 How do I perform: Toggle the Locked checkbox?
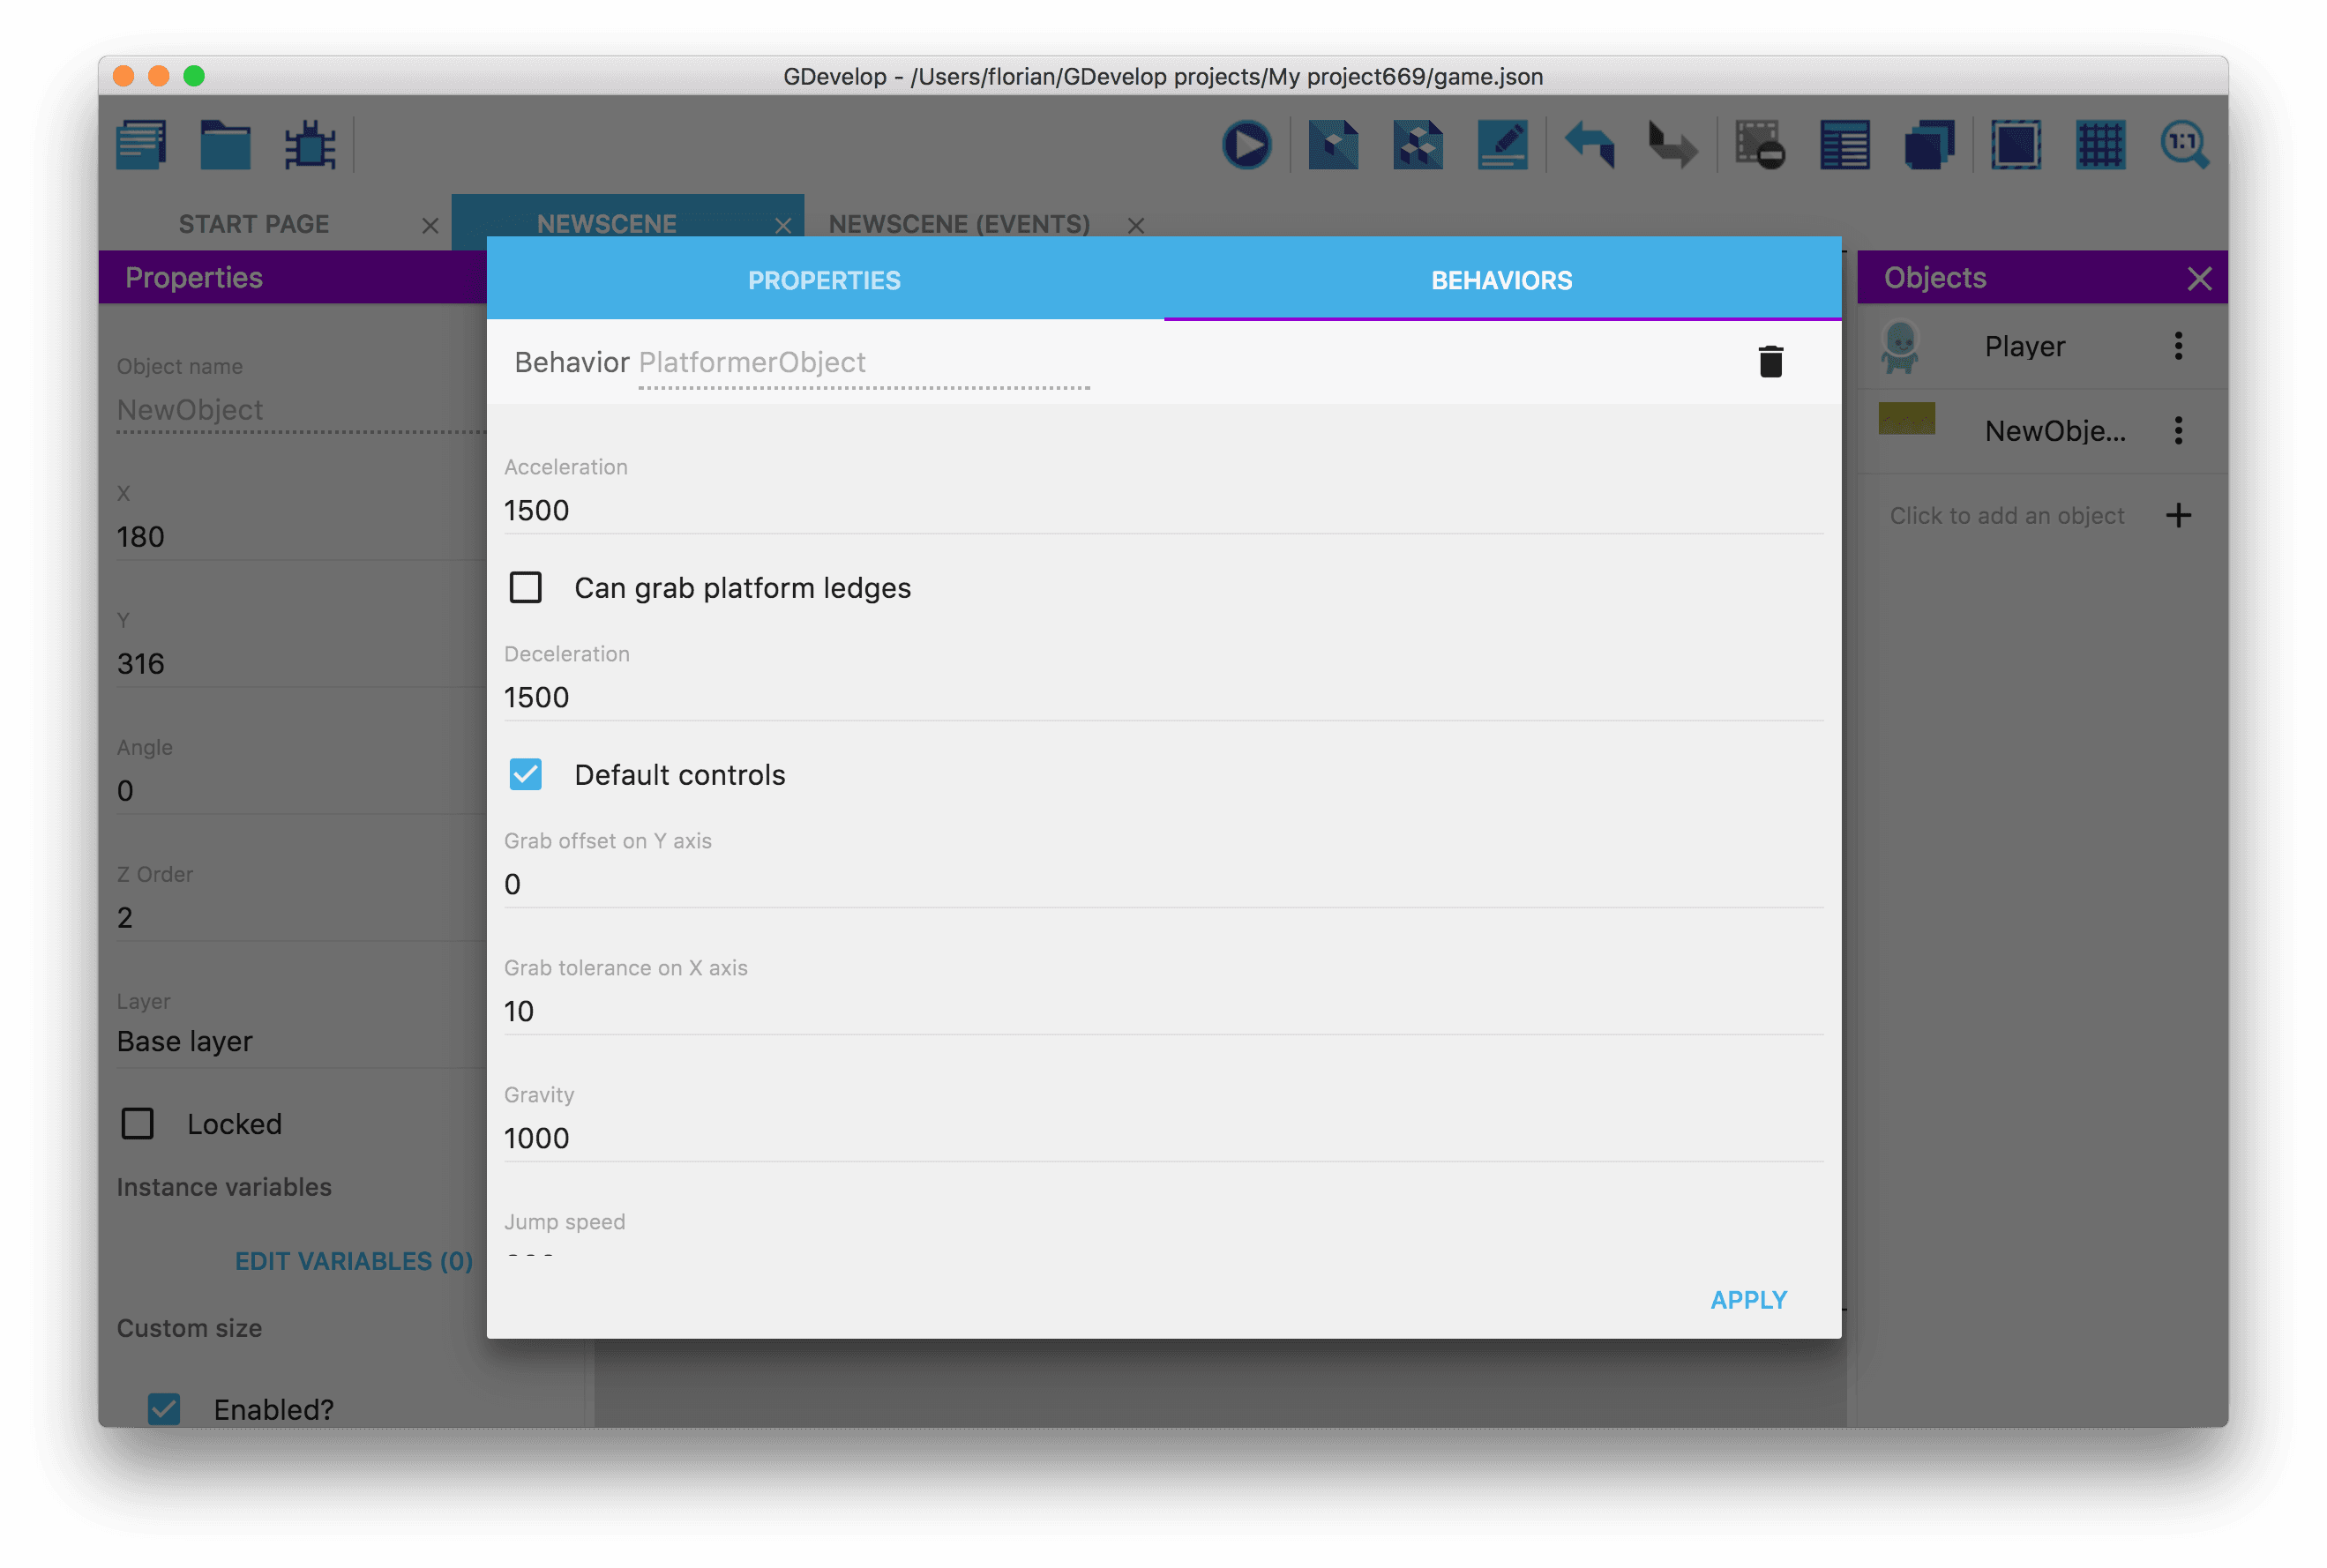[x=138, y=1124]
